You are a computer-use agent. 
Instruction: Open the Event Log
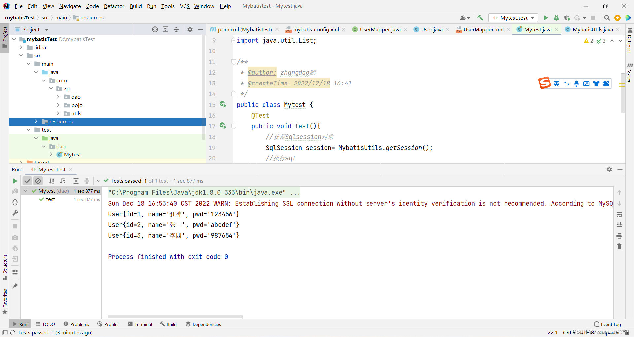608,324
